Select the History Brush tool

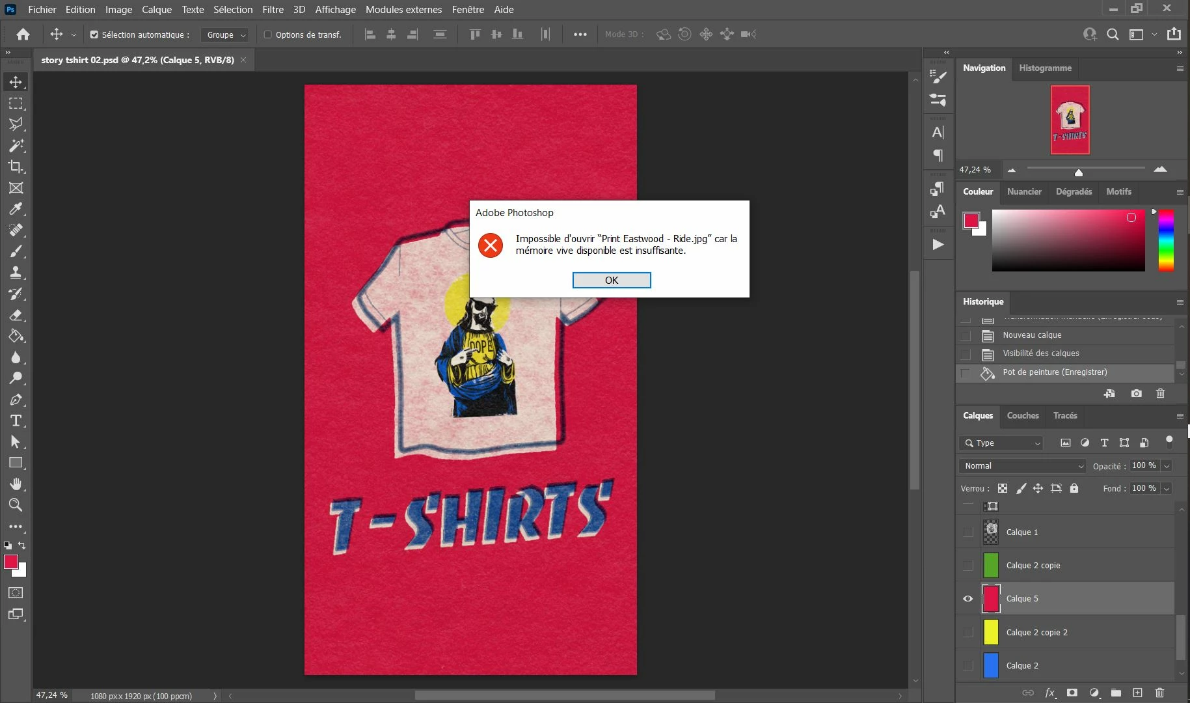click(x=16, y=294)
